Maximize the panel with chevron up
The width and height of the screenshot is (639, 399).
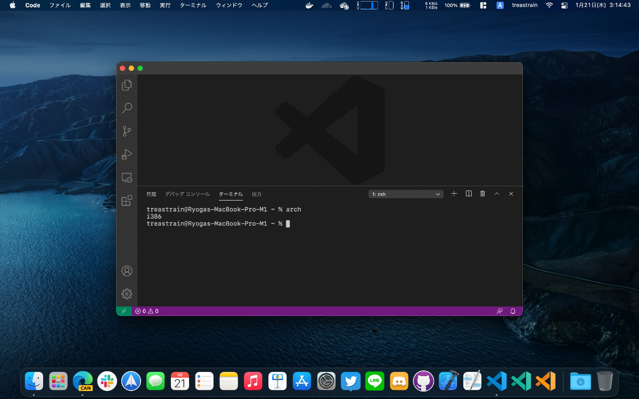coord(497,194)
